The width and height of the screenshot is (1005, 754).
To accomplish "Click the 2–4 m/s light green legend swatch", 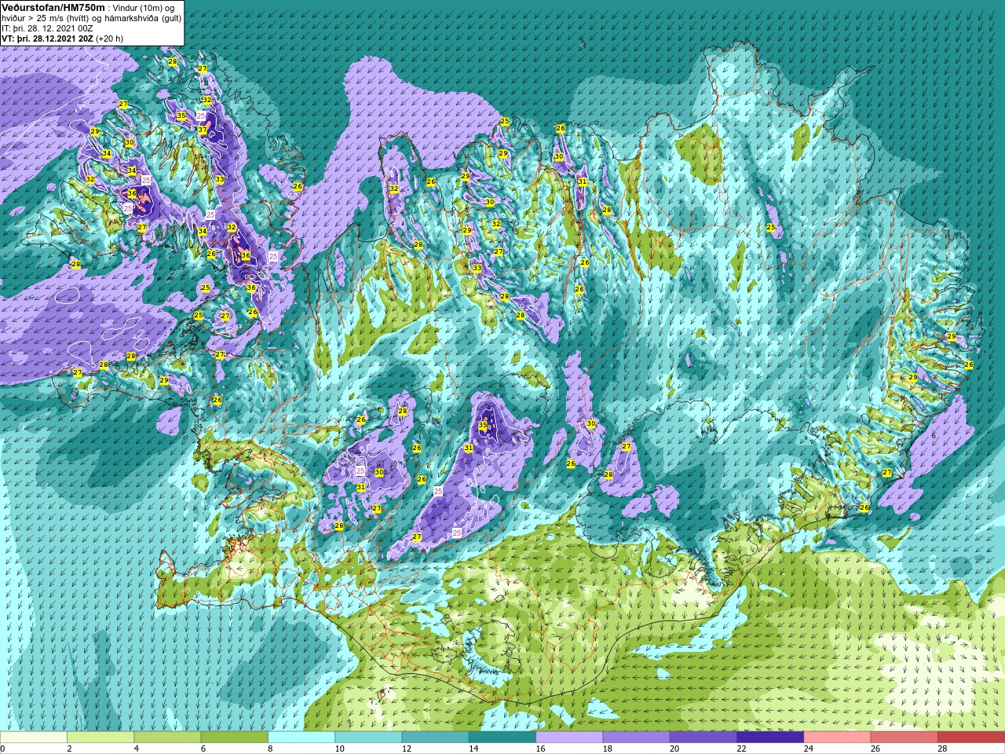I will point(100,738).
